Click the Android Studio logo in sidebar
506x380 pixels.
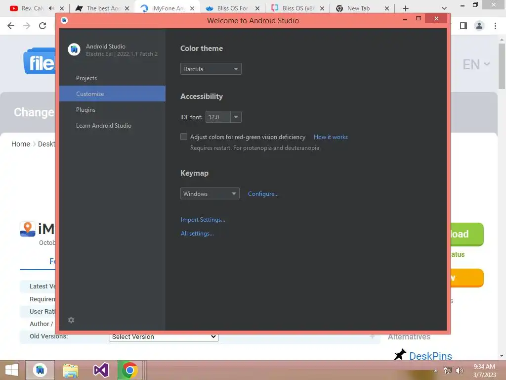(74, 50)
